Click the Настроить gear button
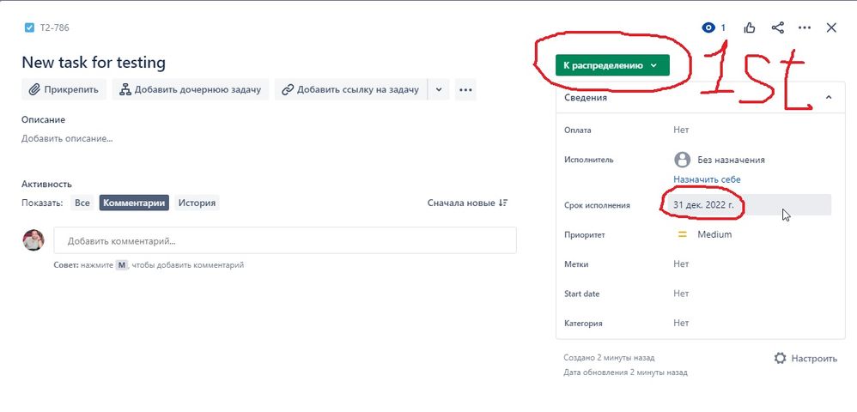Image resolution: width=857 pixels, height=412 pixels. 805,359
